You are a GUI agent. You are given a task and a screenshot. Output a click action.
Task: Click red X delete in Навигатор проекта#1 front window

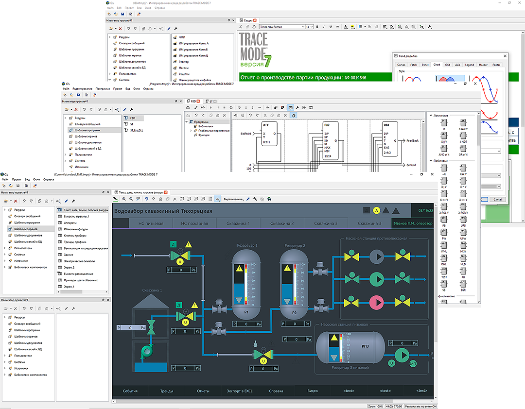[16, 201]
